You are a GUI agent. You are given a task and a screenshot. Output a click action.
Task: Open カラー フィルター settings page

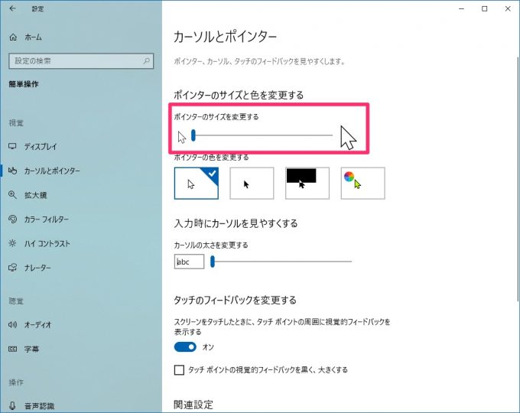pyautogui.click(x=47, y=220)
